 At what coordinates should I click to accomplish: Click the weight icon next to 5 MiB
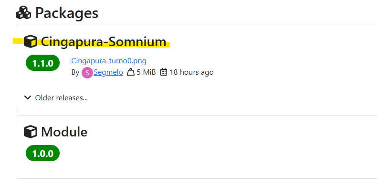[131, 72]
